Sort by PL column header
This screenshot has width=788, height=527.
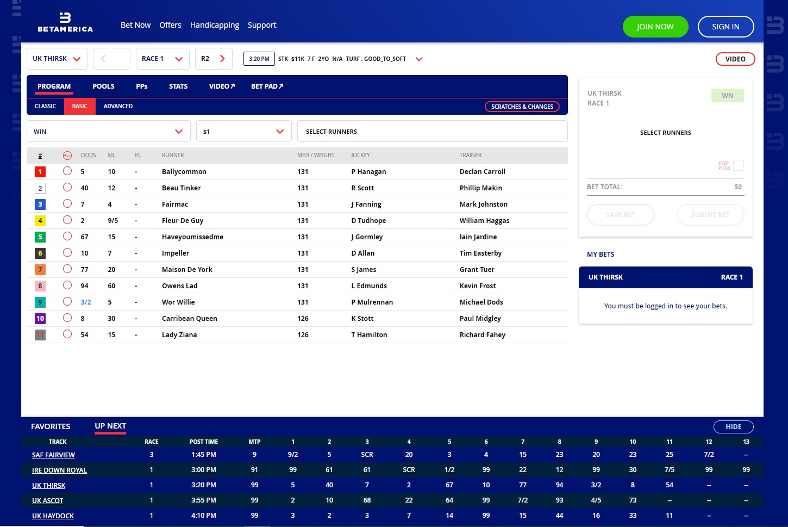(138, 155)
